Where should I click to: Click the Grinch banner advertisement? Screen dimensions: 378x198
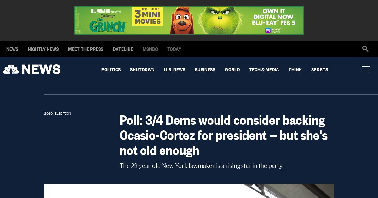point(189,20)
